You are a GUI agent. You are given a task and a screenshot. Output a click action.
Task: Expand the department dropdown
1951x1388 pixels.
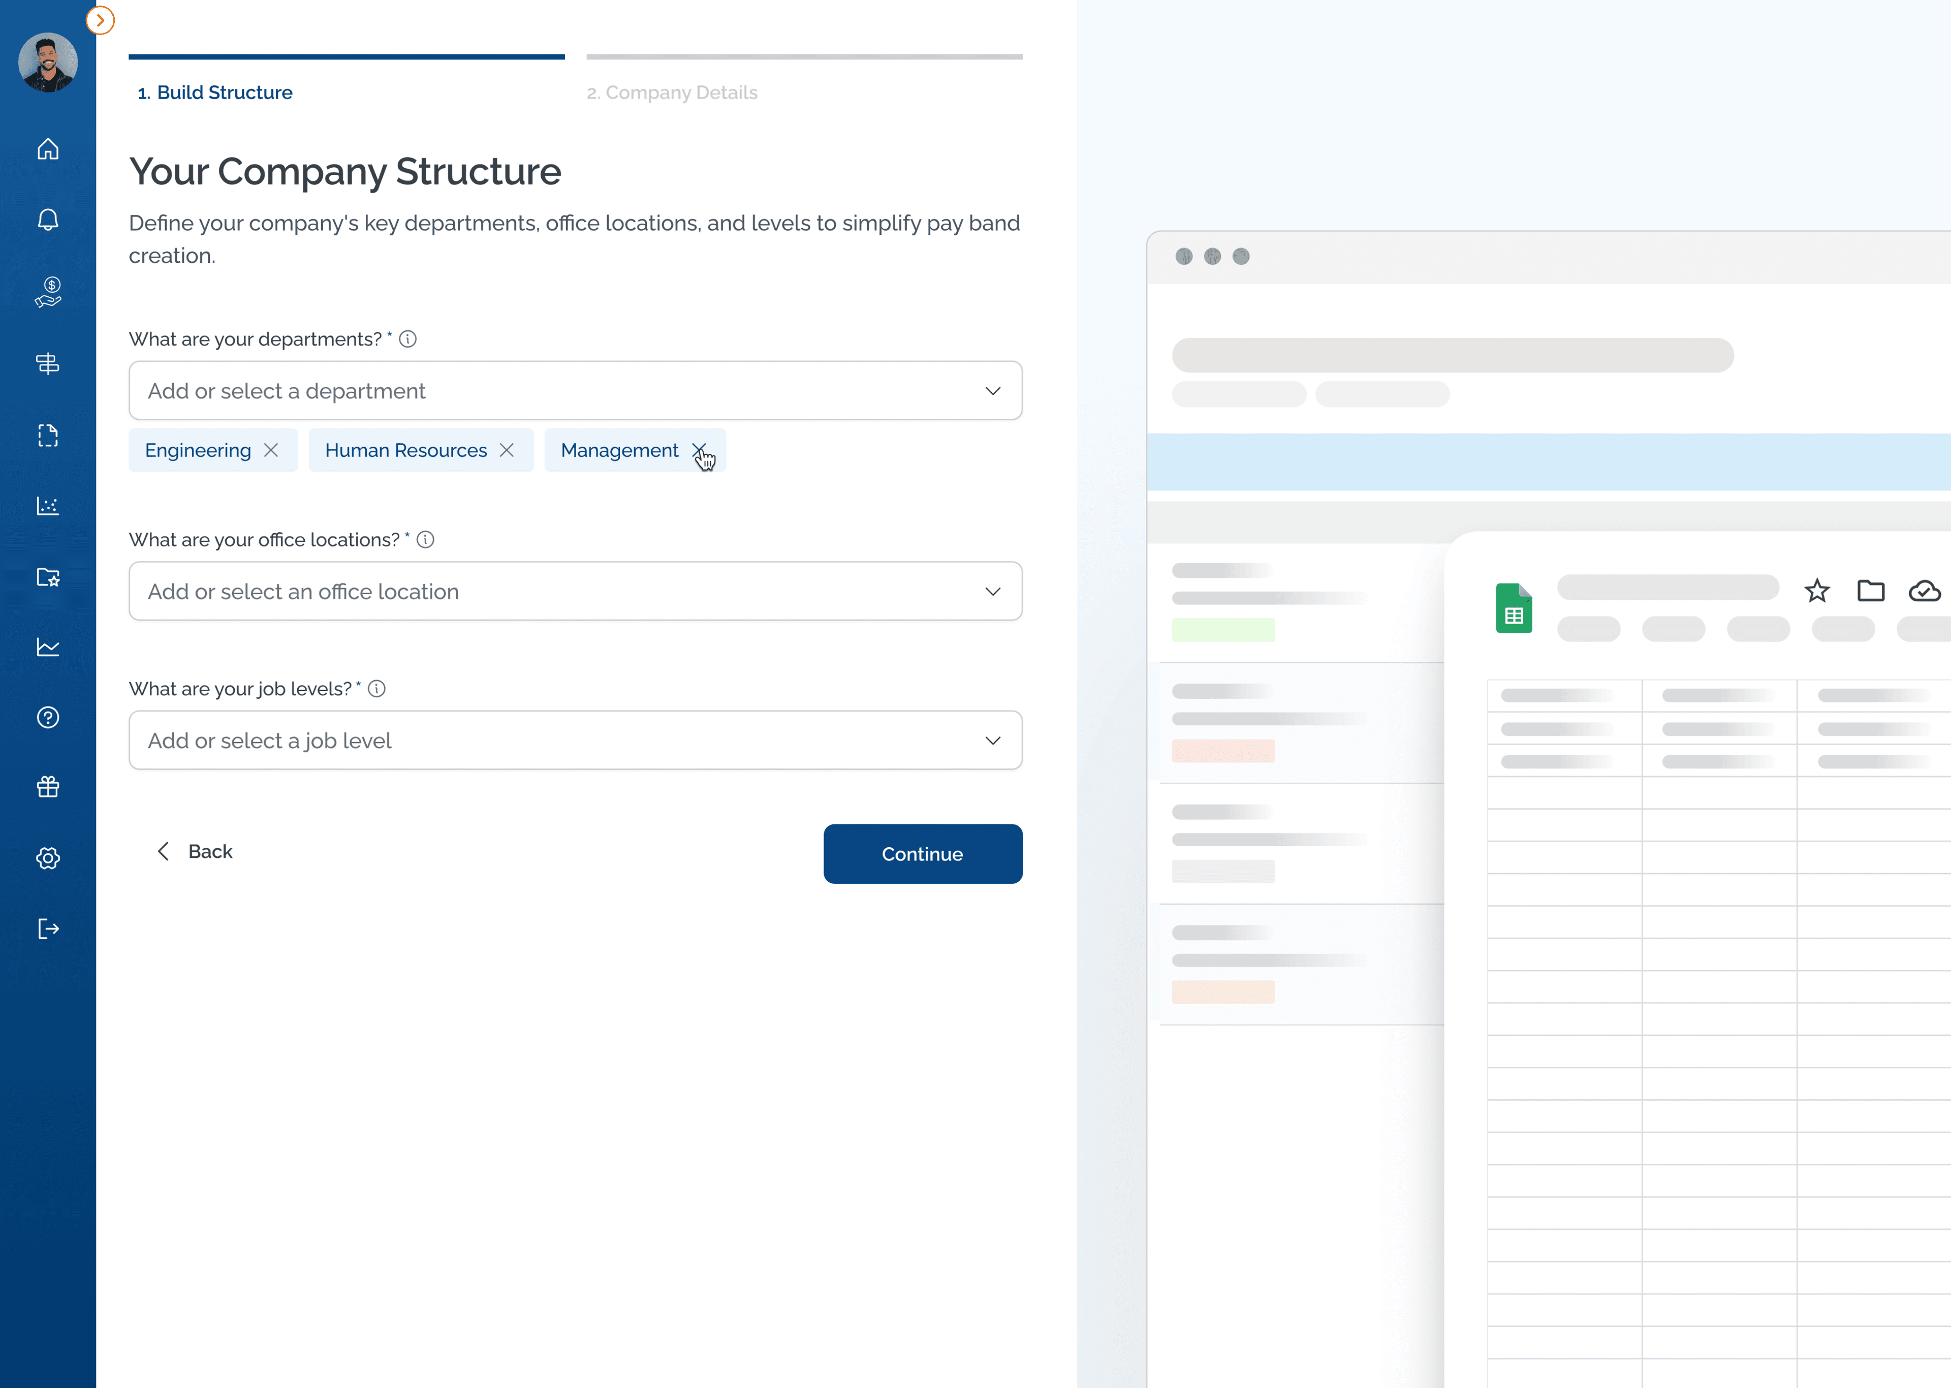point(992,391)
